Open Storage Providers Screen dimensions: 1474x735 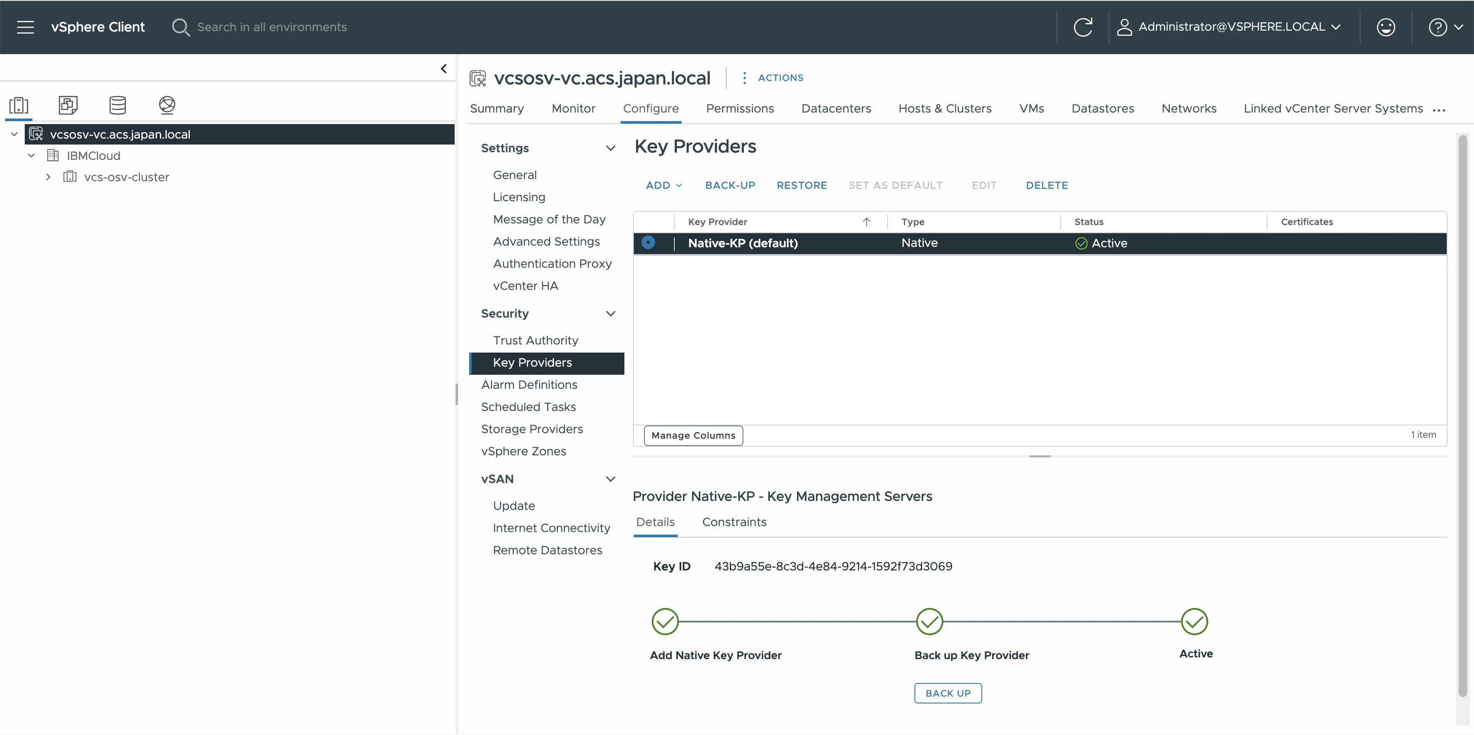531,429
